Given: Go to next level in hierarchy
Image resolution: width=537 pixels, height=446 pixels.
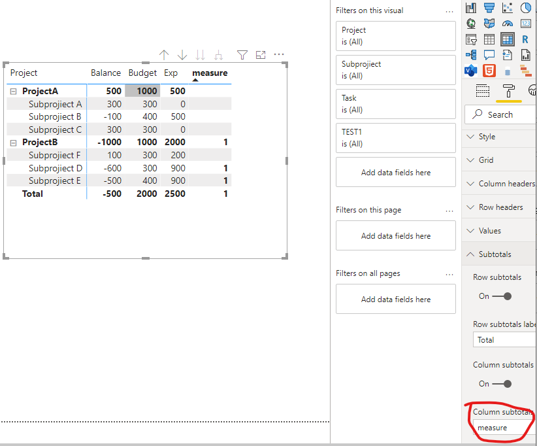Looking at the screenshot, I should pos(201,54).
